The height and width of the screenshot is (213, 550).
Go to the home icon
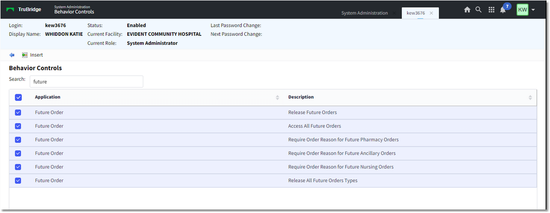point(467,10)
